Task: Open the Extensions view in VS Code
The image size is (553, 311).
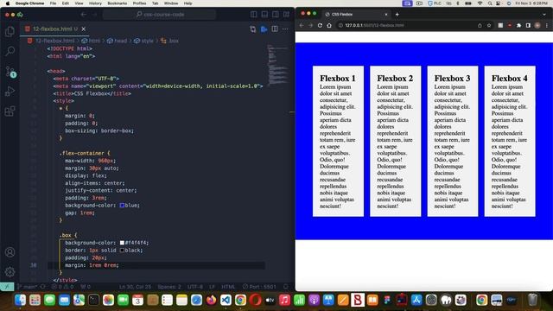Action: 10,111
